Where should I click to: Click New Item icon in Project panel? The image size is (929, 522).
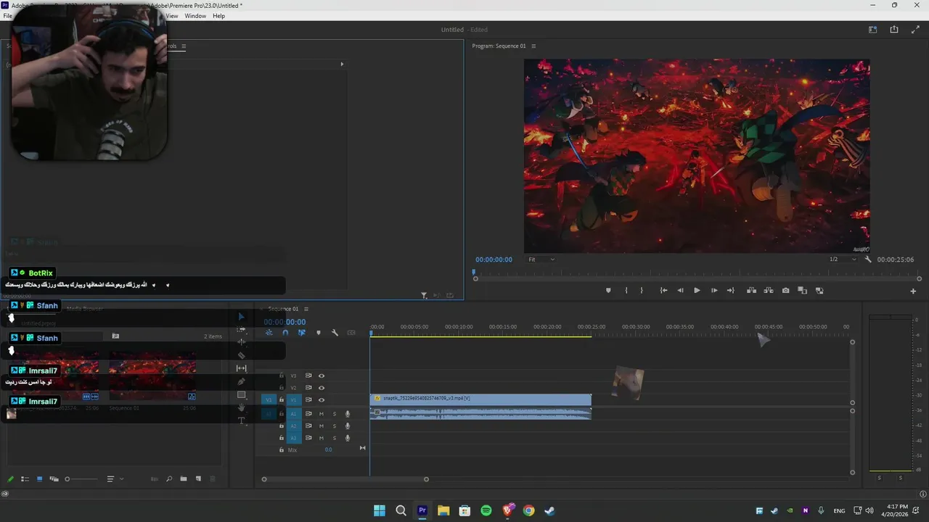(x=198, y=479)
